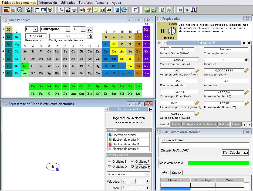The image size is (253, 191).
Task: Click the bar chart toolbar icon
Action: coord(83,10)
